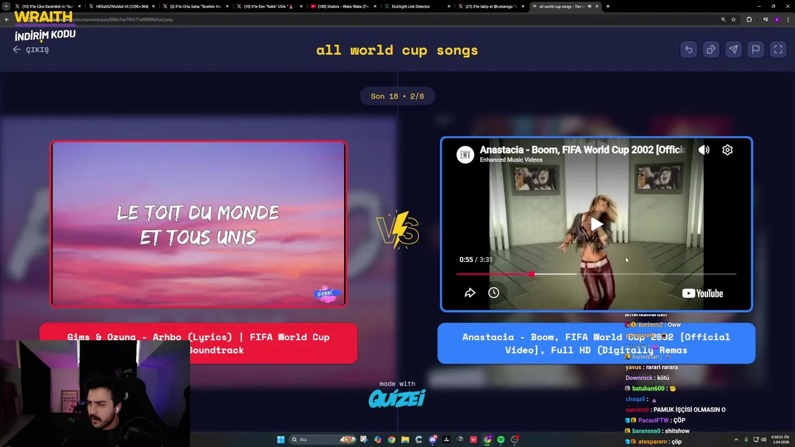This screenshot has width=795, height=447.
Task: Click the ÇIKIŞ exit button text
Action: [x=37, y=50]
